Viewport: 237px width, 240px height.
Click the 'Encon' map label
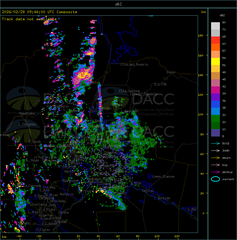171,72
